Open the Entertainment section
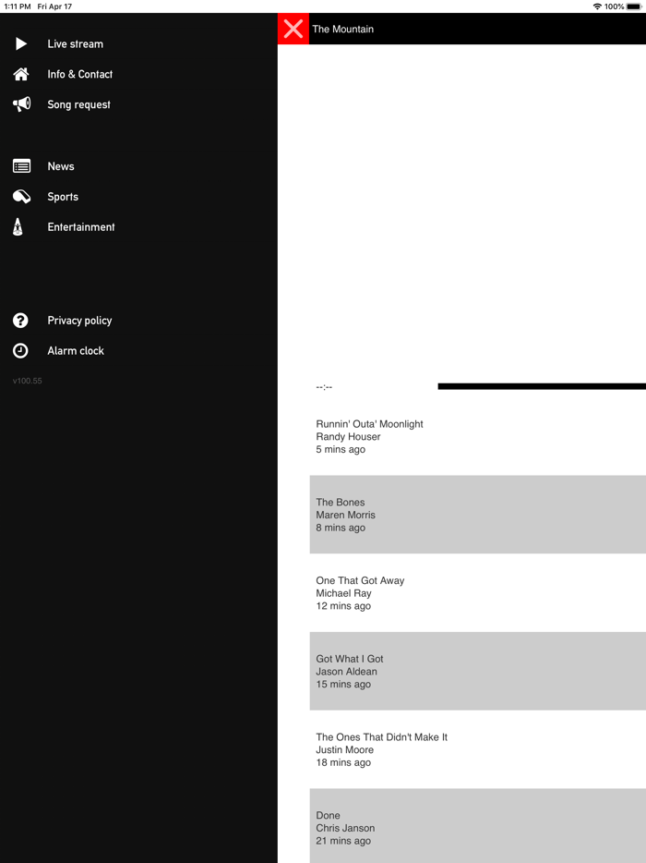 click(x=81, y=226)
